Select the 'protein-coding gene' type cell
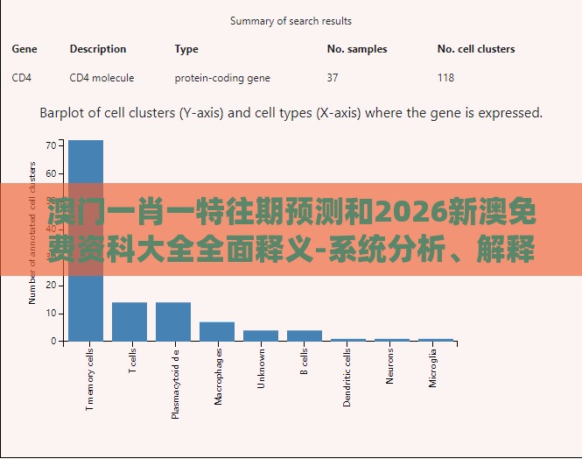 (222, 78)
